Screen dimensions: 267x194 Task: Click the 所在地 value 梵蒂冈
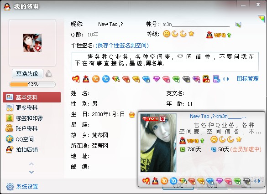(x=100, y=146)
